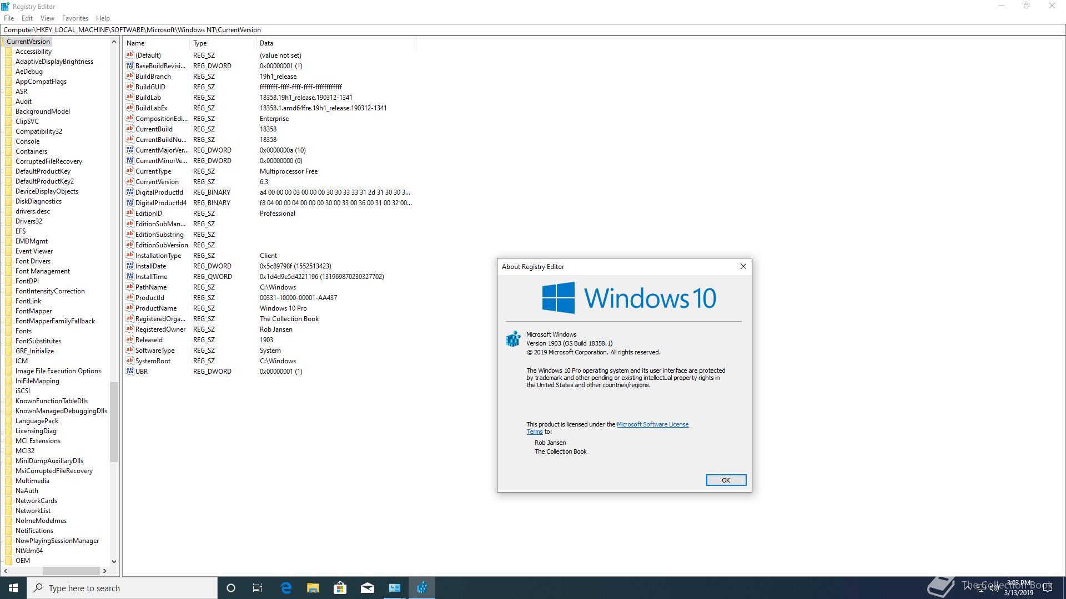Image resolution: width=1066 pixels, height=599 pixels.
Task: Select the AeDebug key
Action: (29, 72)
